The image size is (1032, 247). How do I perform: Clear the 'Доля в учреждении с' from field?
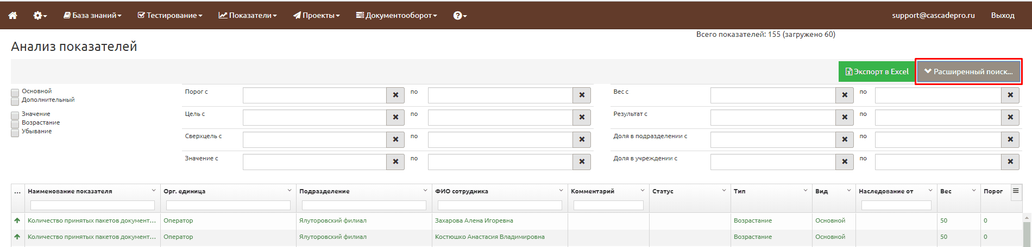pos(845,162)
